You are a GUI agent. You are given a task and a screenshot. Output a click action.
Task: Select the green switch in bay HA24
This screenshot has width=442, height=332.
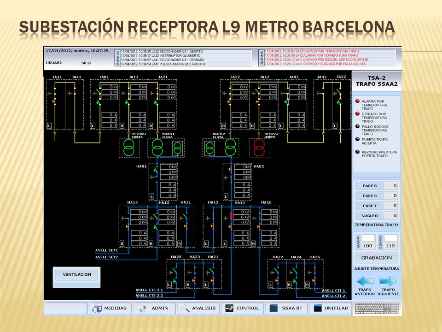tap(295, 281)
